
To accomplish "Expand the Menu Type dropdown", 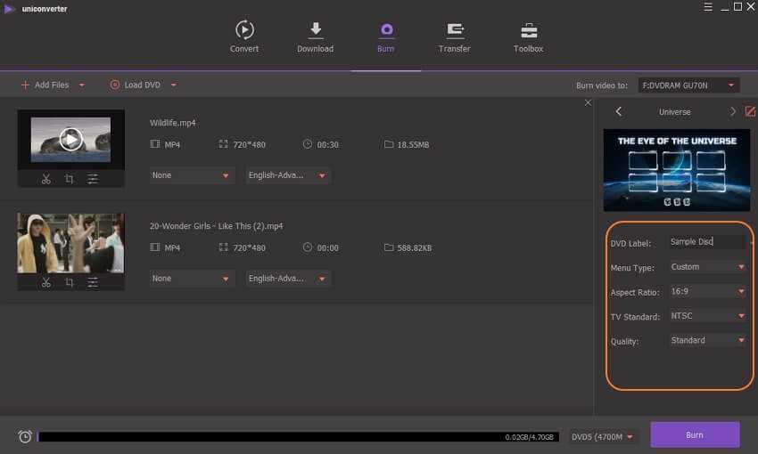I will coord(706,266).
